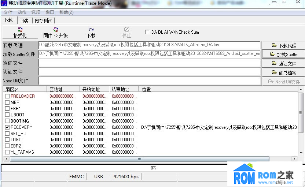The width and height of the screenshot is (305, 187).
Task: Sort by the 位置 column header
Action: [x=218, y=89]
